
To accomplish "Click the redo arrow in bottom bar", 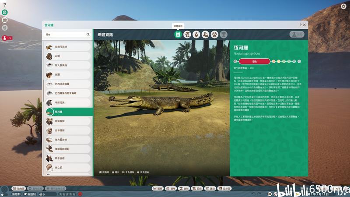I will [x=259, y=194].
